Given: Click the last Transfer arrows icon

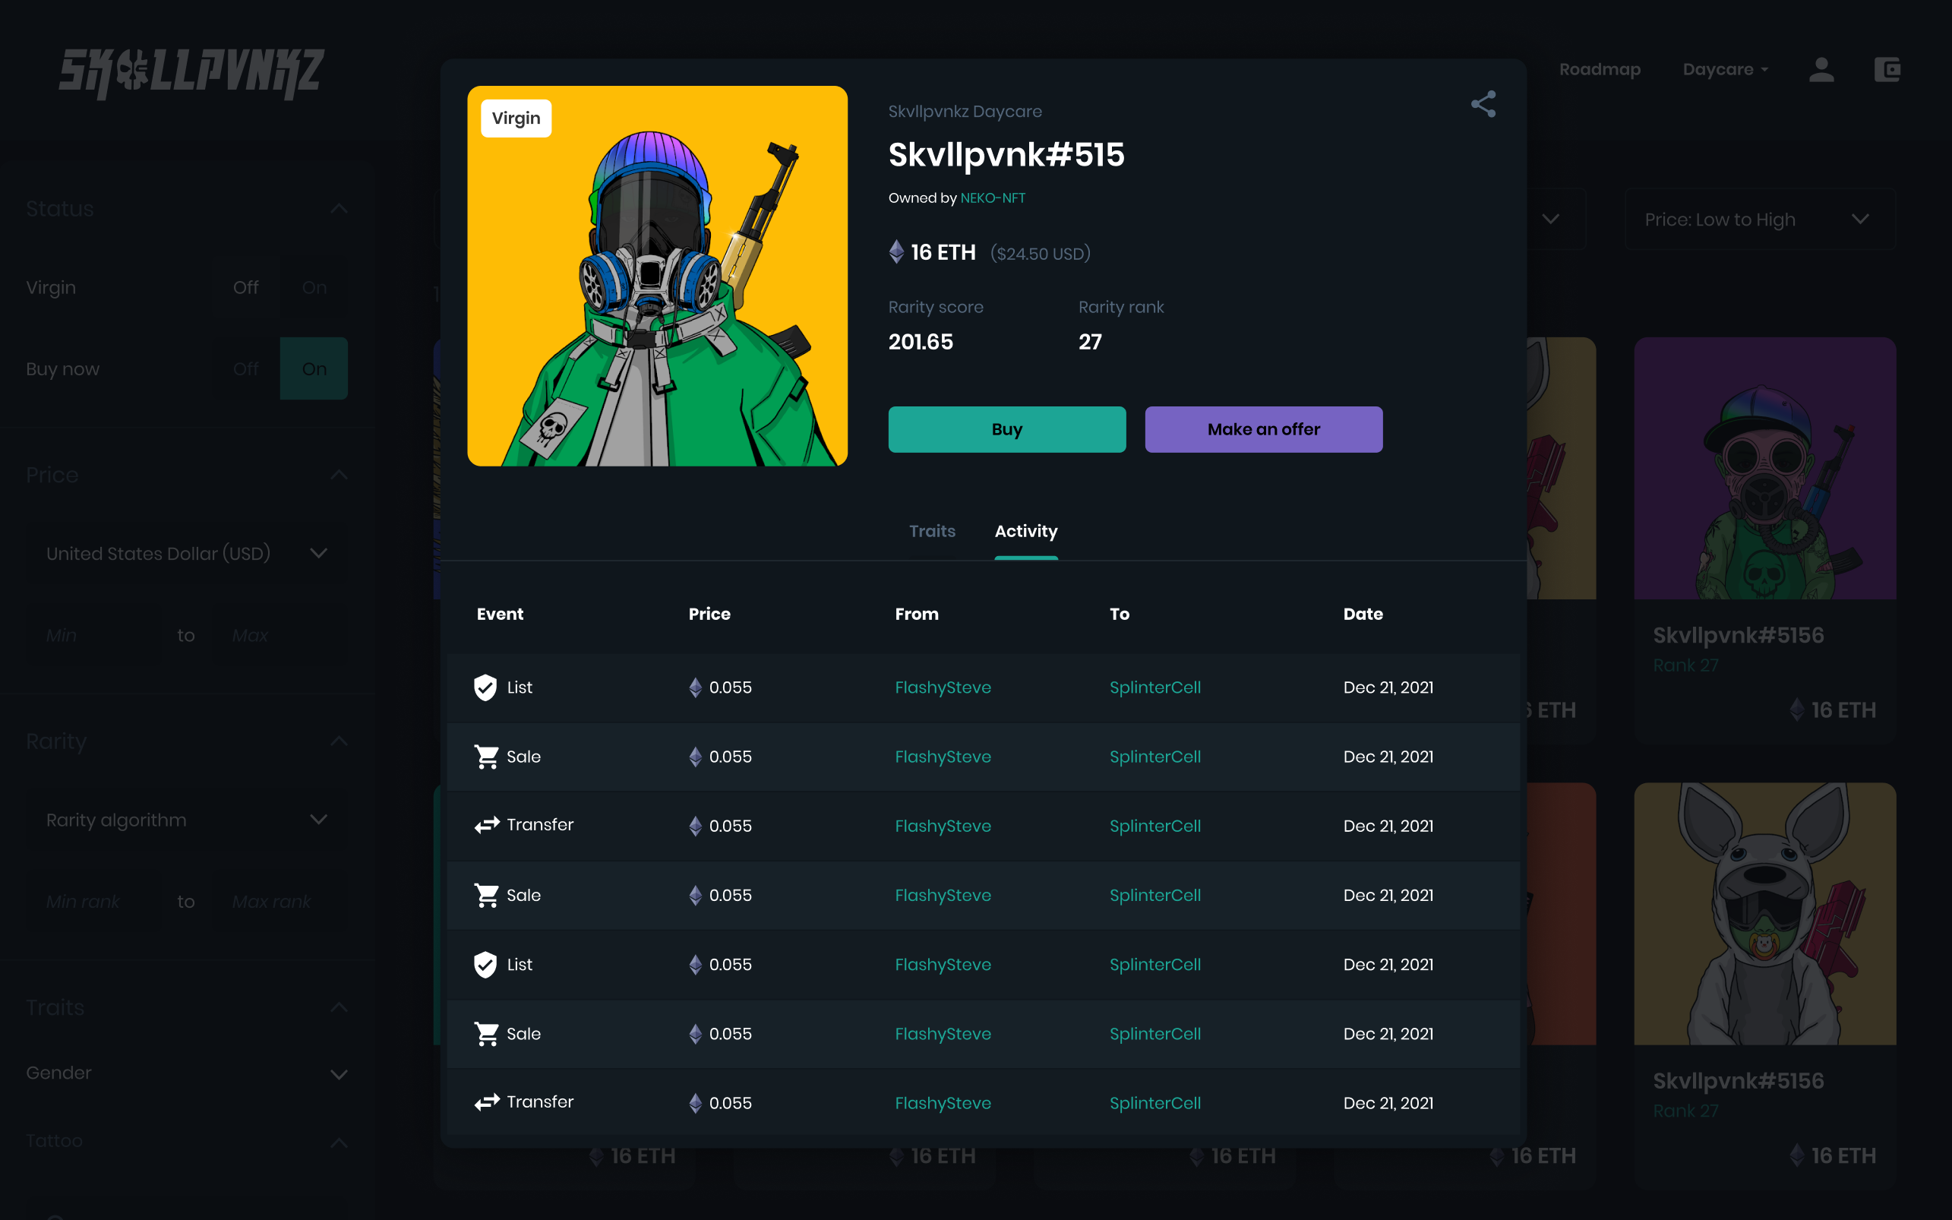Looking at the screenshot, I should point(486,1102).
